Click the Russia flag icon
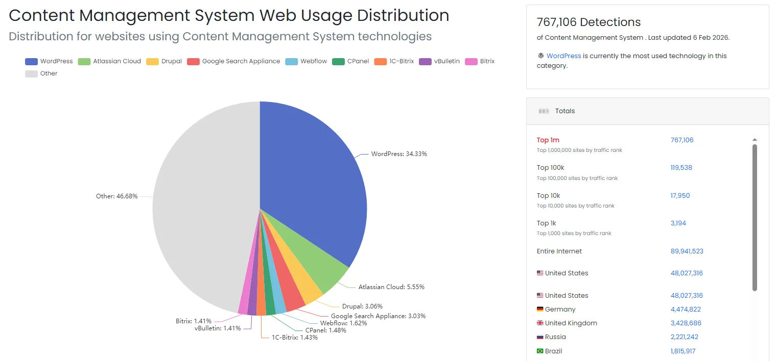777x361 pixels. [540, 337]
